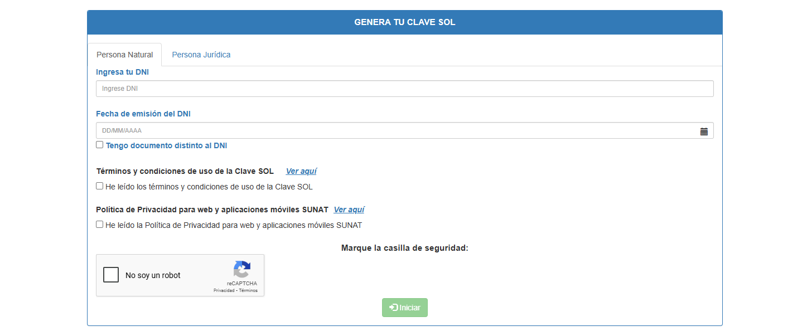
Task: Focus the DD/MM/AAAA date field
Action: [405, 130]
